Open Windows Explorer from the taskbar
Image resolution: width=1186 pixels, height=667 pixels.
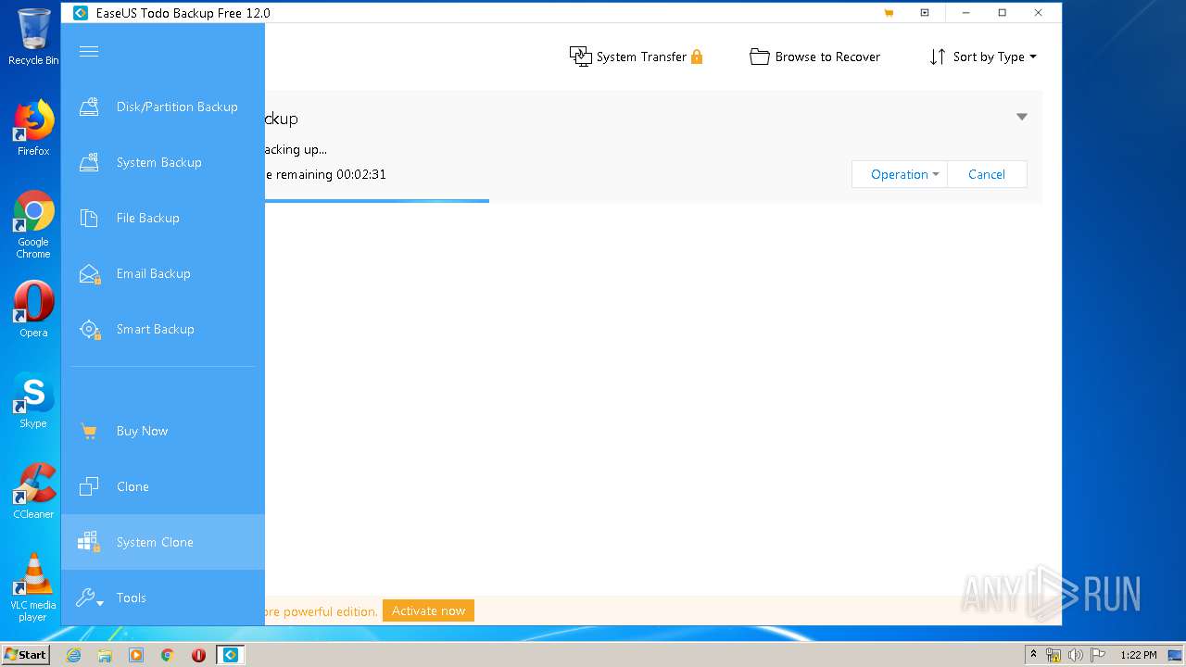(105, 655)
